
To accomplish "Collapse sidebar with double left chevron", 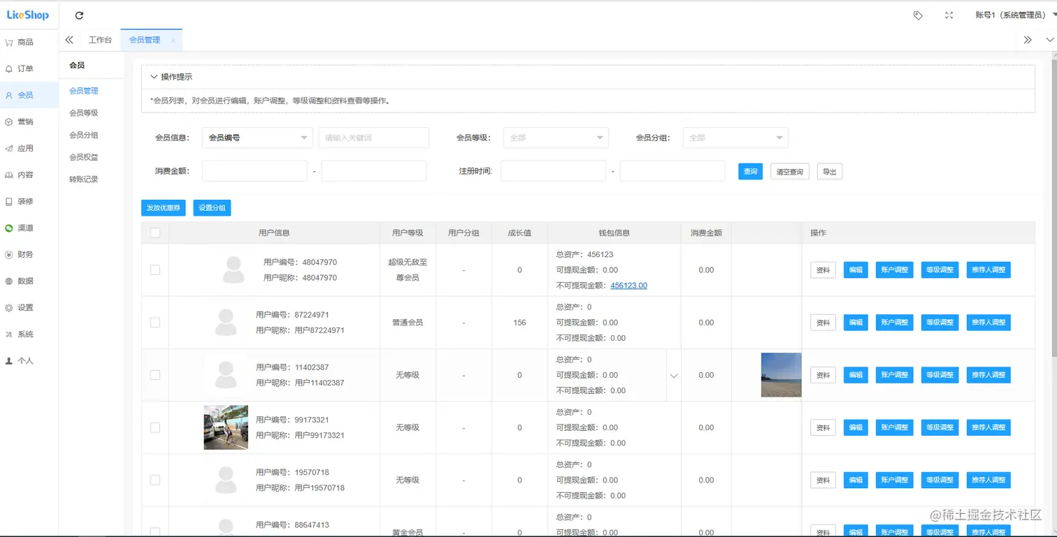I will [x=69, y=40].
